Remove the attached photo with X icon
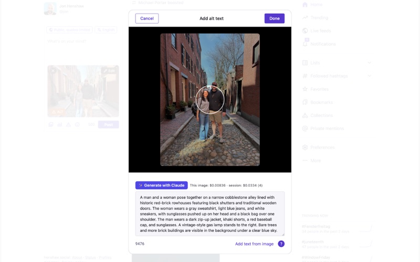The height and width of the screenshot is (262, 420). coord(54,71)
